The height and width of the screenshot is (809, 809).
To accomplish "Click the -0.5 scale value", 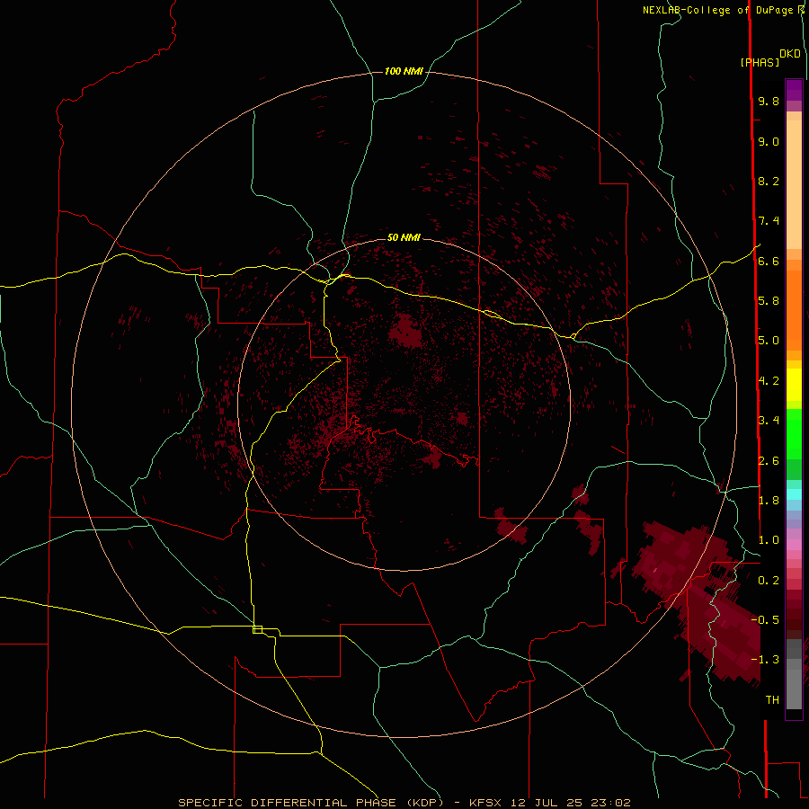I will [766, 620].
